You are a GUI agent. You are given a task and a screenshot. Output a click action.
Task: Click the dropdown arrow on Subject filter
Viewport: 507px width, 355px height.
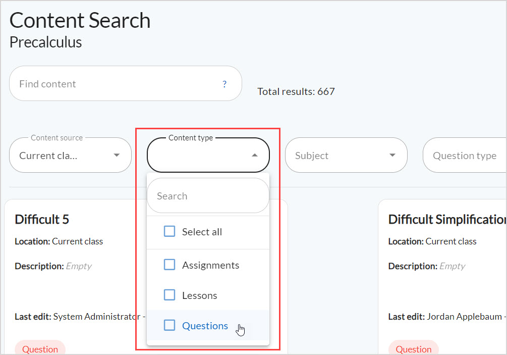point(394,155)
